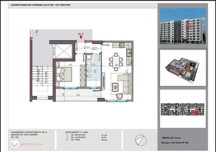Viewport: 216px width, 152px height.
Task: Click the '"MEHILLAJ" sh.p.k.' company name
Action: click(171, 138)
